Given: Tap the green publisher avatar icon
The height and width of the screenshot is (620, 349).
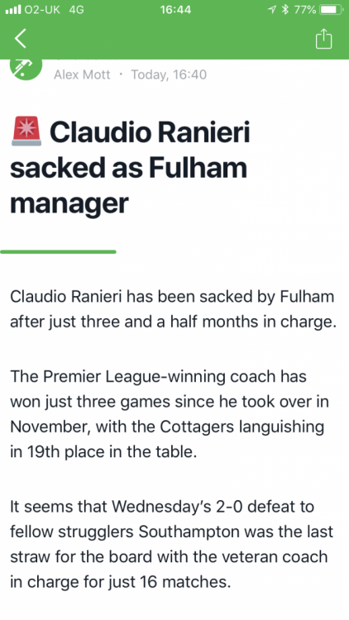Looking at the screenshot, I should tap(26, 69).
